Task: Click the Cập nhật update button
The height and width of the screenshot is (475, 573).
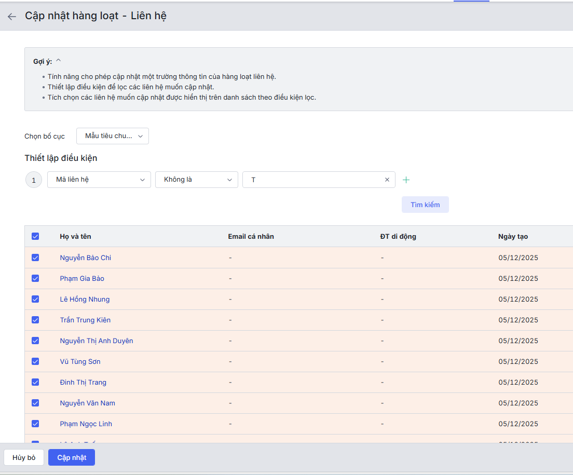Action: coord(72,457)
